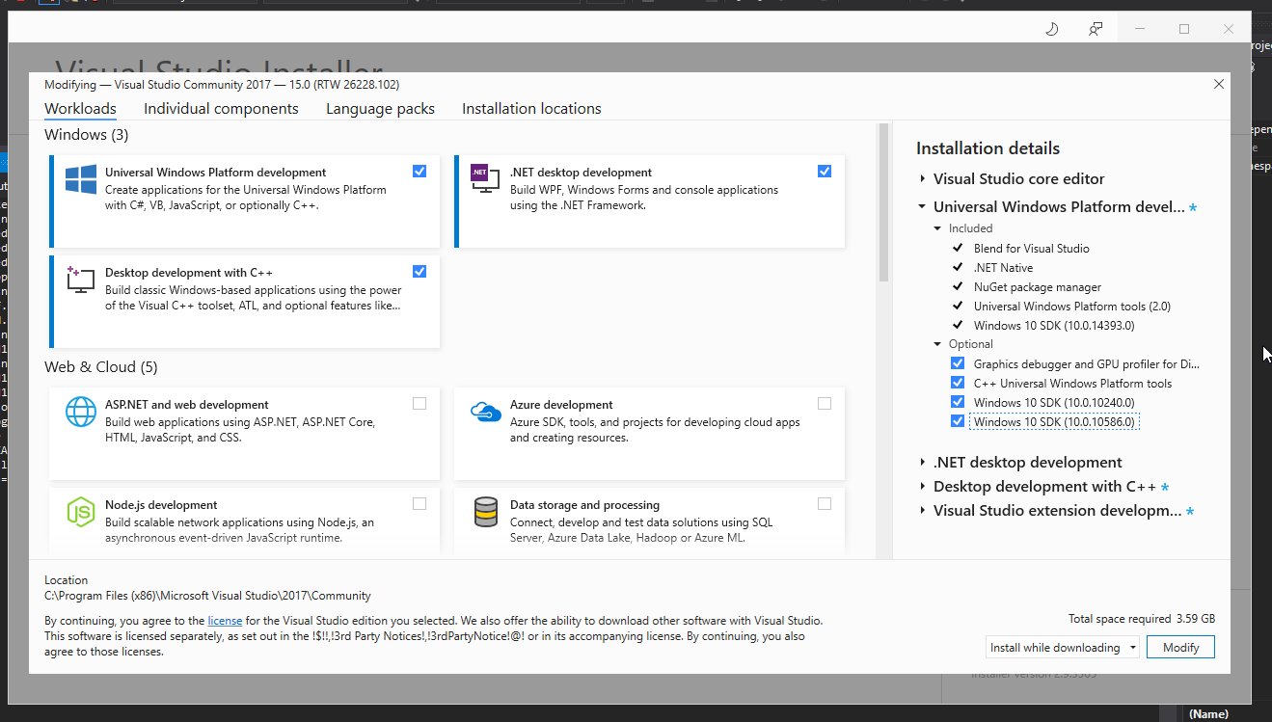The image size is (1272, 722).
Task: Click the Modify button
Action: 1180,648
